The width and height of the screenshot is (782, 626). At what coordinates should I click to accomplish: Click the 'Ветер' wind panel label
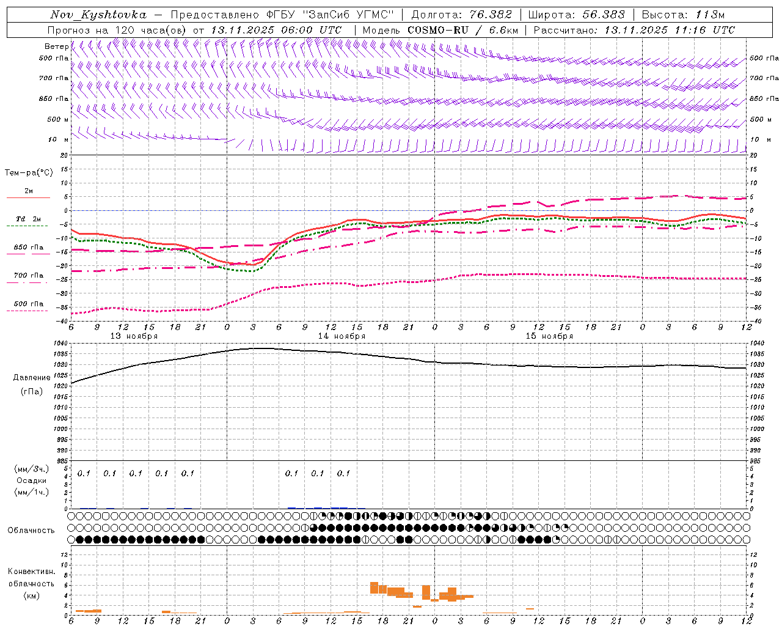click(57, 46)
